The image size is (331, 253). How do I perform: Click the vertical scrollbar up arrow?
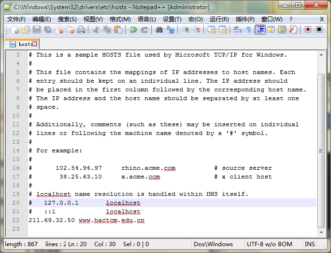(x=321, y=55)
